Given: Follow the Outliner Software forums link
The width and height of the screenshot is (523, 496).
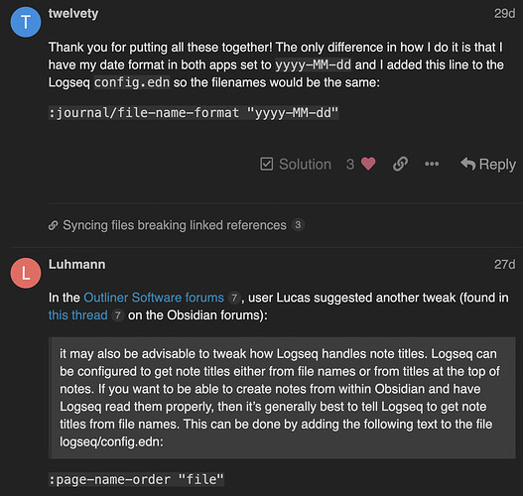Looking at the screenshot, I should (x=154, y=298).
